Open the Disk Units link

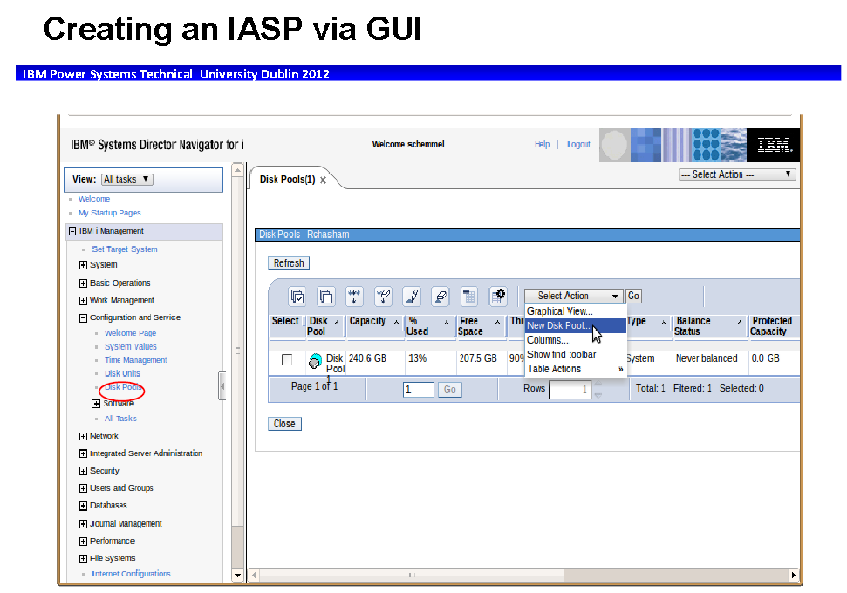coord(122,374)
